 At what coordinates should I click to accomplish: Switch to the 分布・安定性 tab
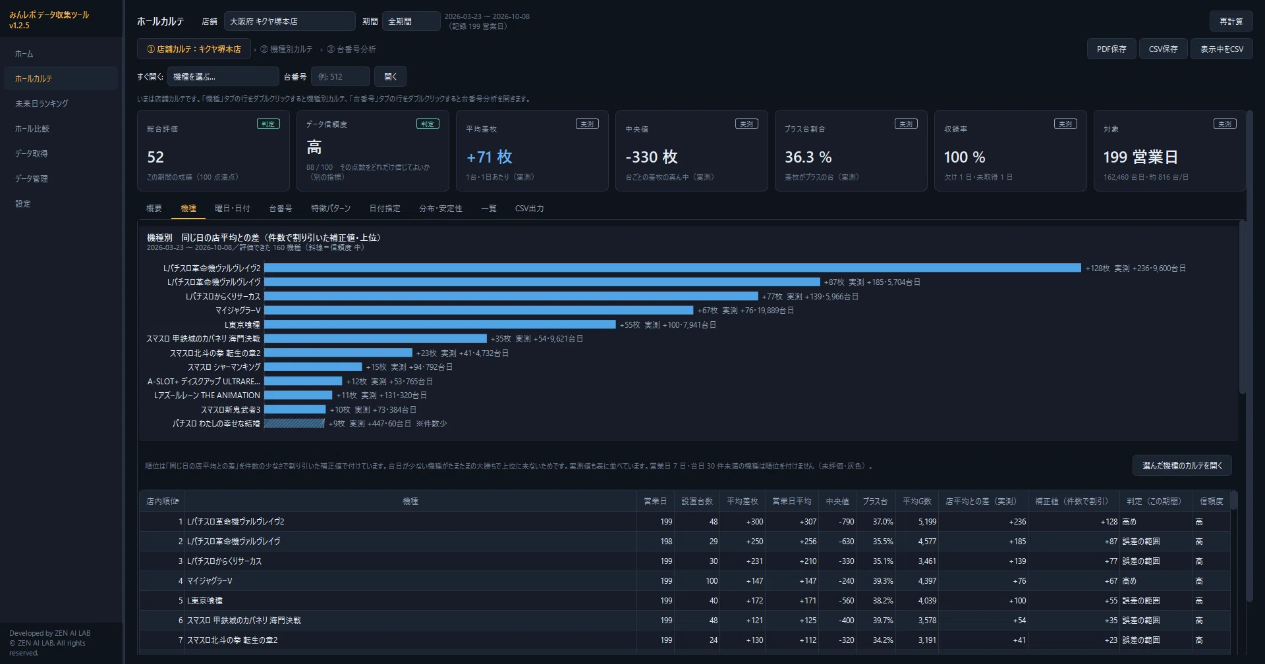point(440,208)
